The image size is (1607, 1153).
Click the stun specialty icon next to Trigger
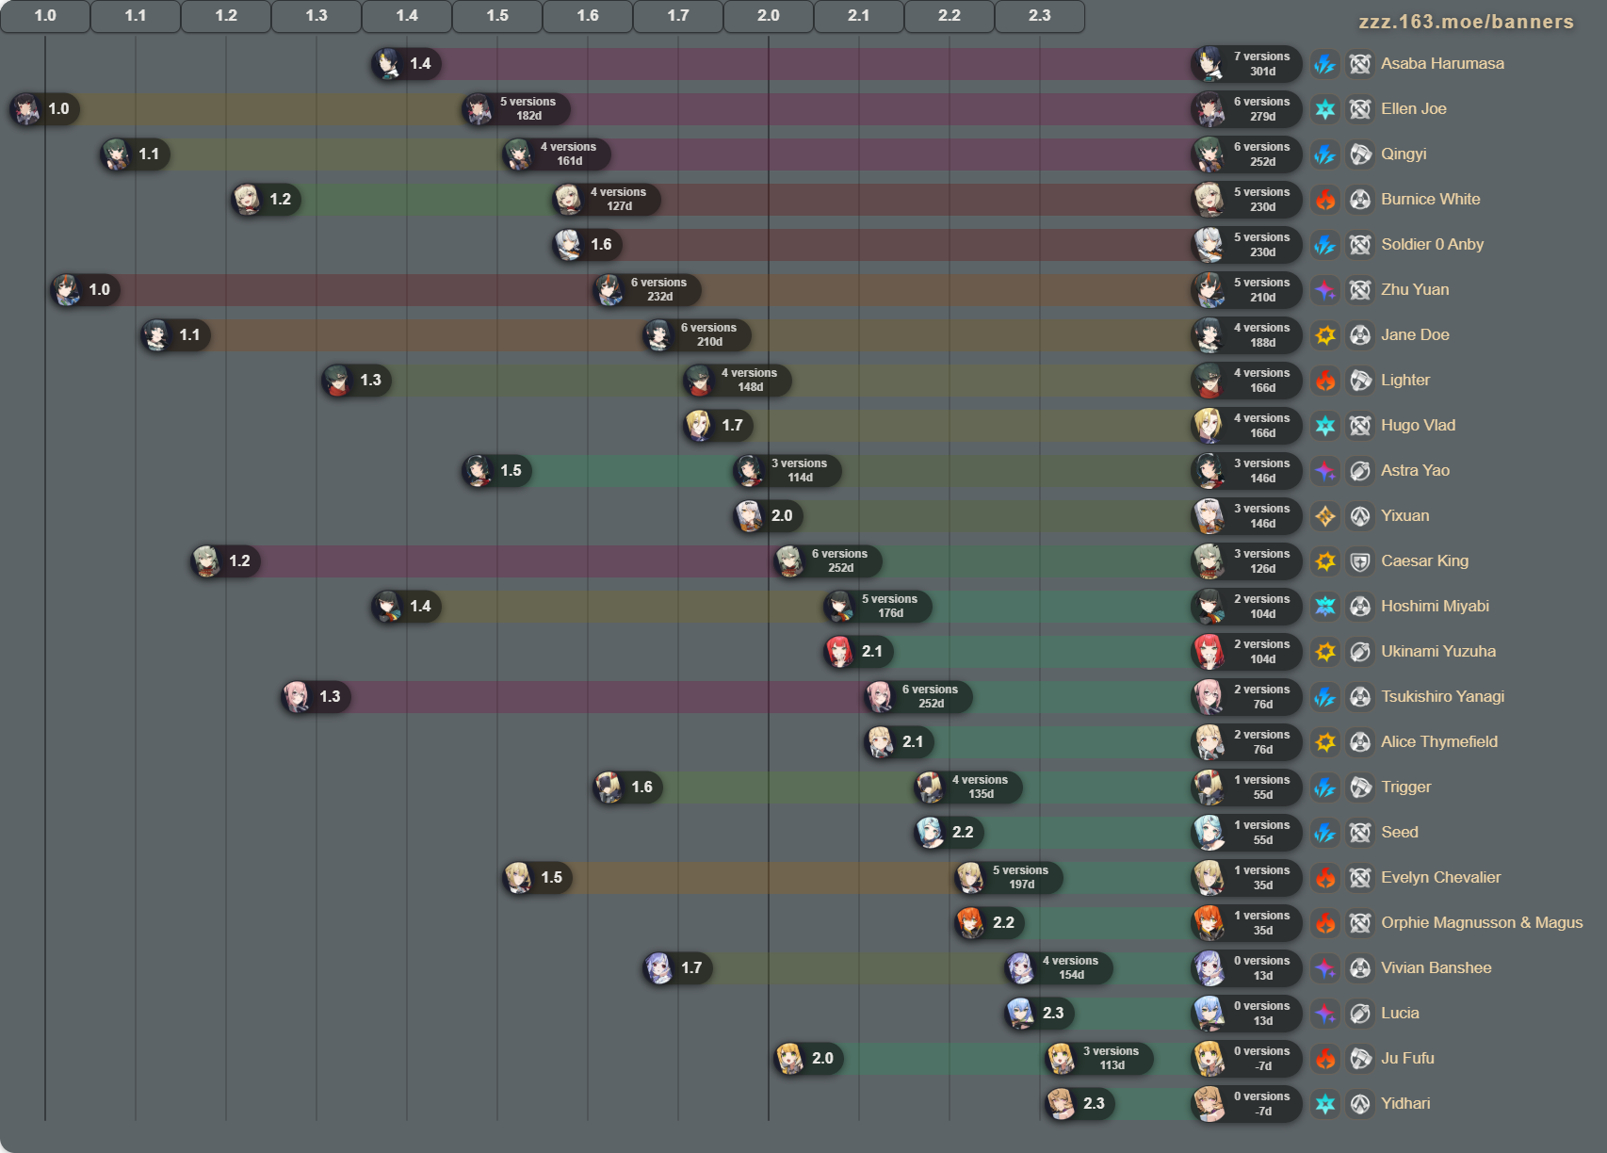[x=1360, y=788]
